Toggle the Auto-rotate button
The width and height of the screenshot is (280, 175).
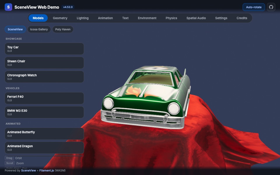[253, 7]
